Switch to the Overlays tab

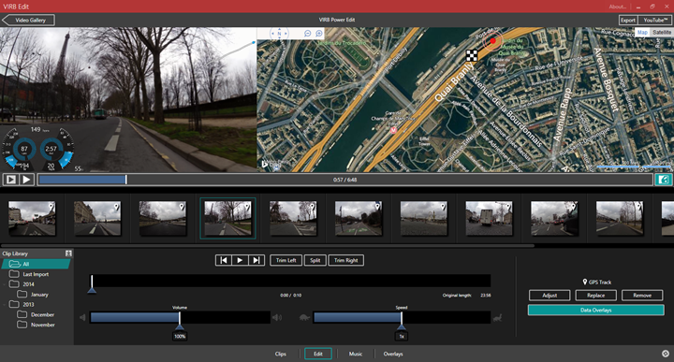point(393,354)
